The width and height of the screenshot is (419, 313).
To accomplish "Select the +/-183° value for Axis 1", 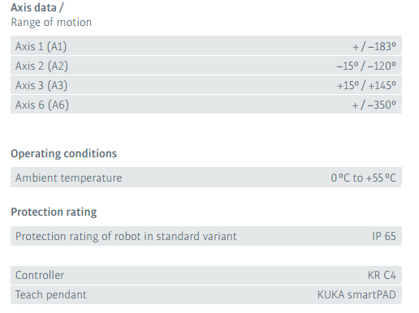I will point(374,46).
